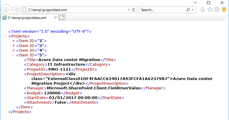Maximize the browser window
This screenshot has height=120, width=229.
click(209, 3)
